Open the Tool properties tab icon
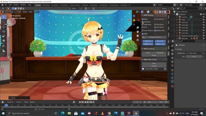The height and width of the screenshot is (116, 206). point(173,46)
